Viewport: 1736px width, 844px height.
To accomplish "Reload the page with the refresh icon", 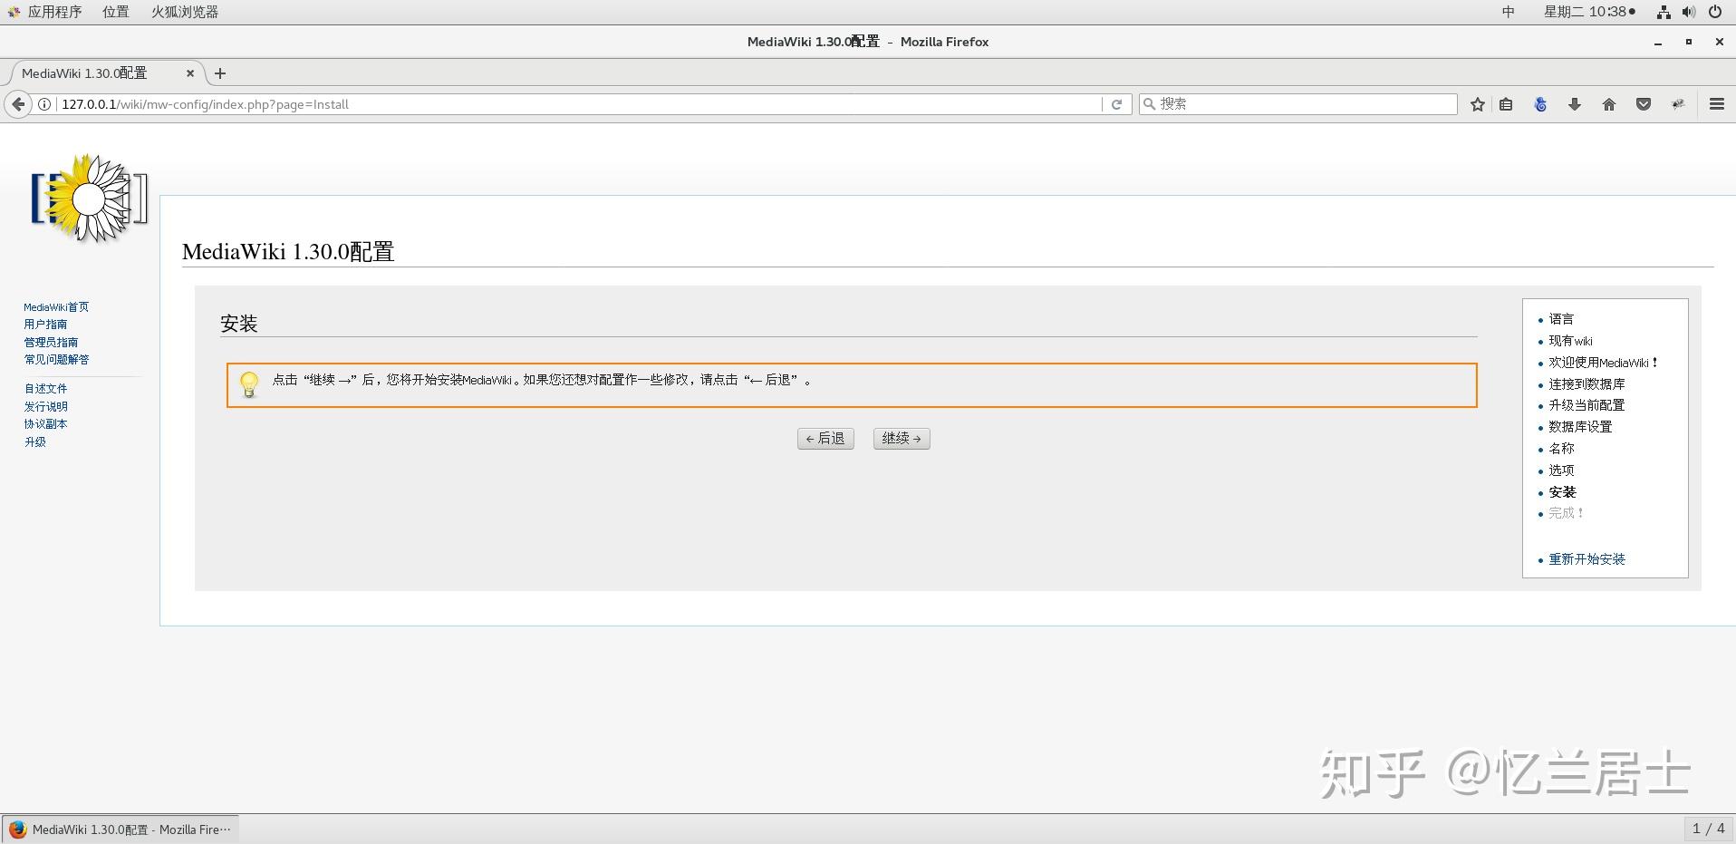I will pyautogui.click(x=1116, y=104).
